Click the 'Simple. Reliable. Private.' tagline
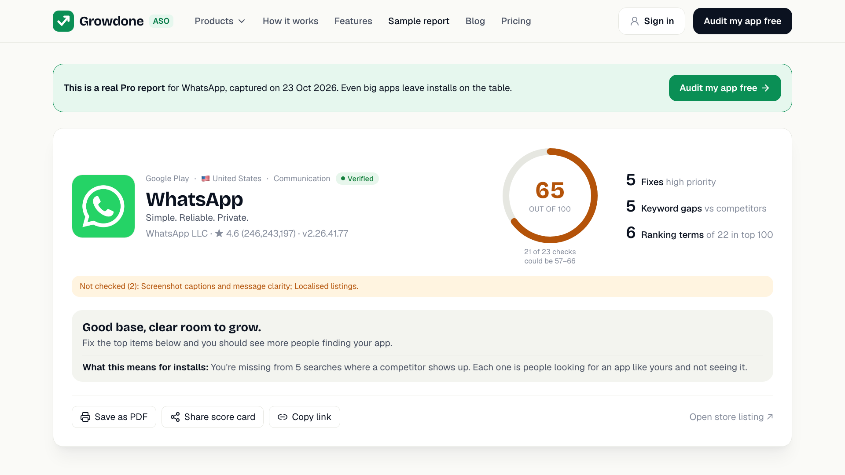The height and width of the screenshot is (475, 845). 197,218
